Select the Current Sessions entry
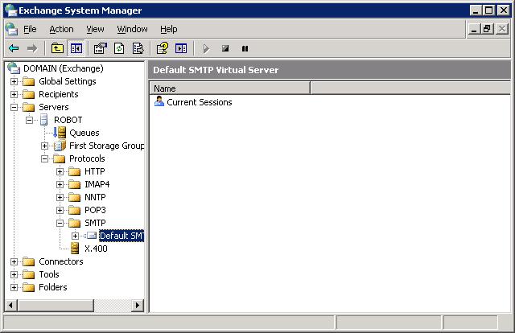Image resolution: width=515 pixels, height=333 pixels. pyautogui.click(x=200, y=102)
